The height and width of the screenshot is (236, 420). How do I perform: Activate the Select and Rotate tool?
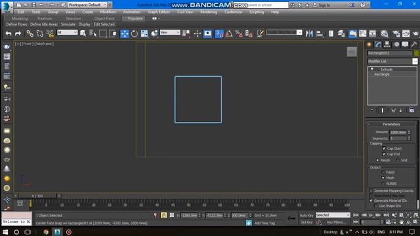[135, 33]
